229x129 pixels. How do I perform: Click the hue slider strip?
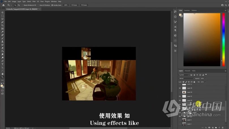click(224, 40)
